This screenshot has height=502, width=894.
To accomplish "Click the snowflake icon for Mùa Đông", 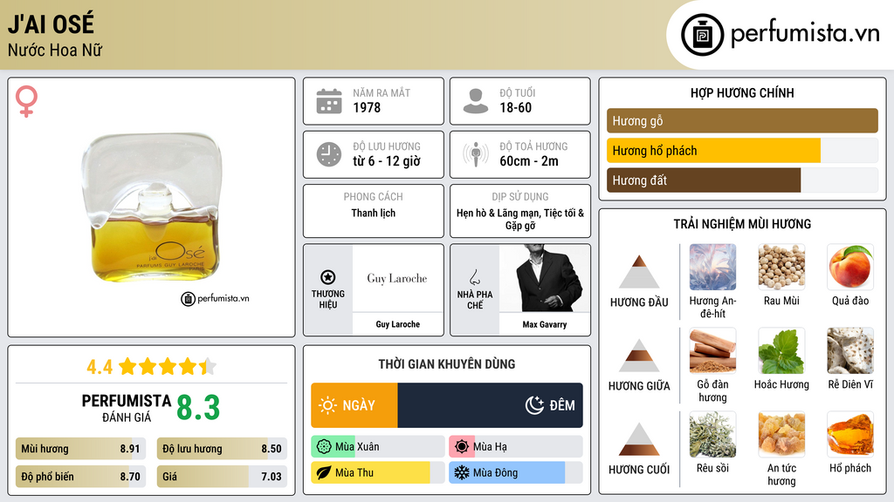I will tap(462, 473).
